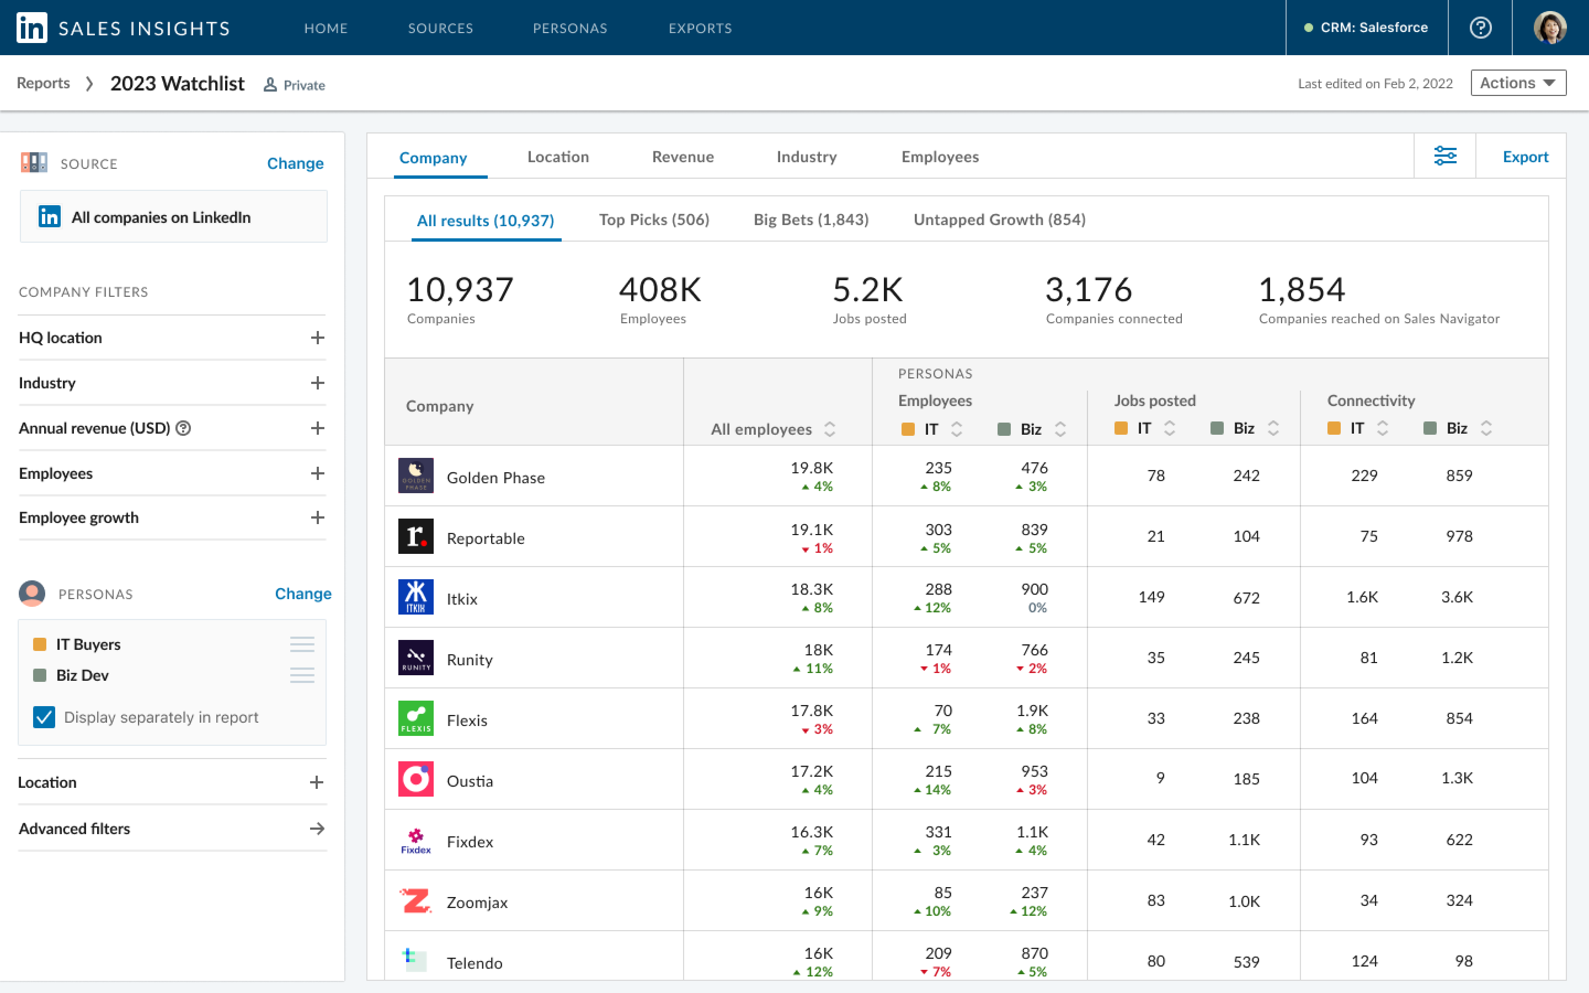
Task: Open the user profile avatar
Action: (1550, 28)
